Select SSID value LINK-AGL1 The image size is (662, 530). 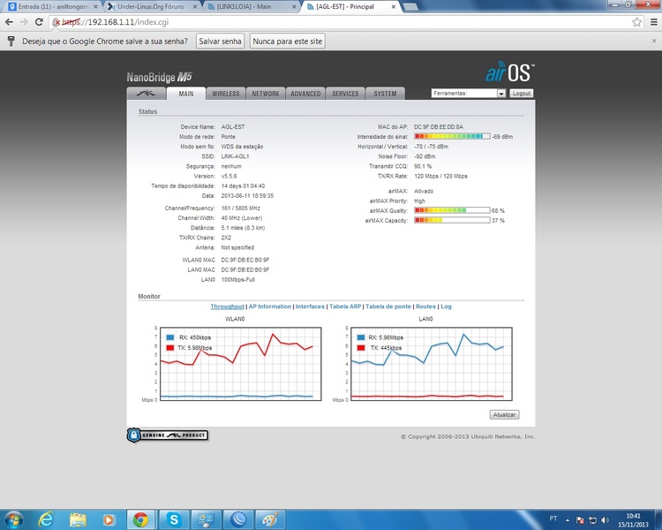[x=235, y=156]
